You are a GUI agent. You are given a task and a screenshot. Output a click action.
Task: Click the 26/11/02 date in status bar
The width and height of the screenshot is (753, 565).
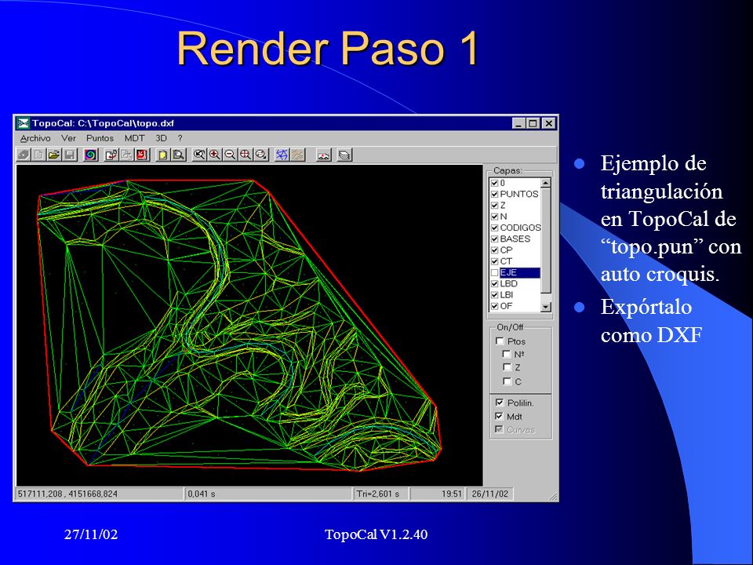tap(489, 494)
